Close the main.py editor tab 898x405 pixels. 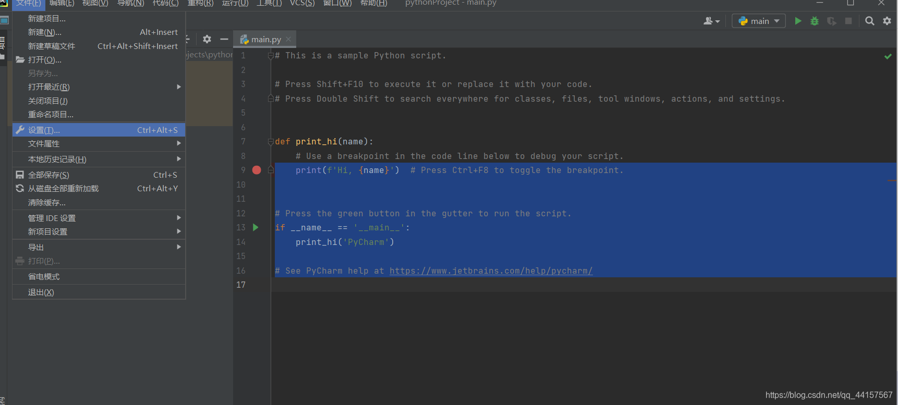coord(288,39)
